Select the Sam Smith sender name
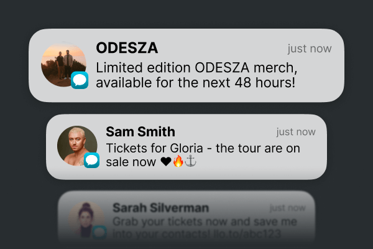Screen dimensions: 373x249 [x=140, y=132]
